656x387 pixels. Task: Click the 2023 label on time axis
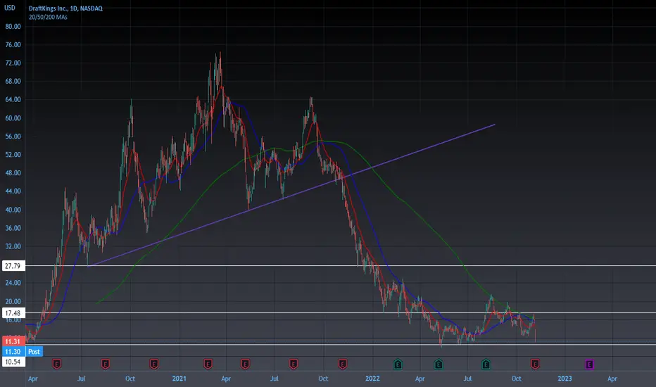tap(564, 379)
